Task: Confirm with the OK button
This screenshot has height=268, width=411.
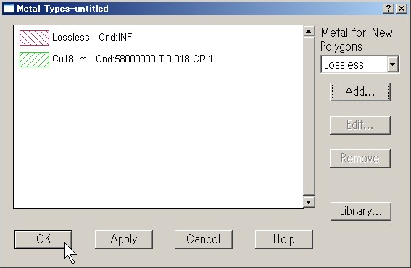Action: pyautogui.click(x=43, y=239)
